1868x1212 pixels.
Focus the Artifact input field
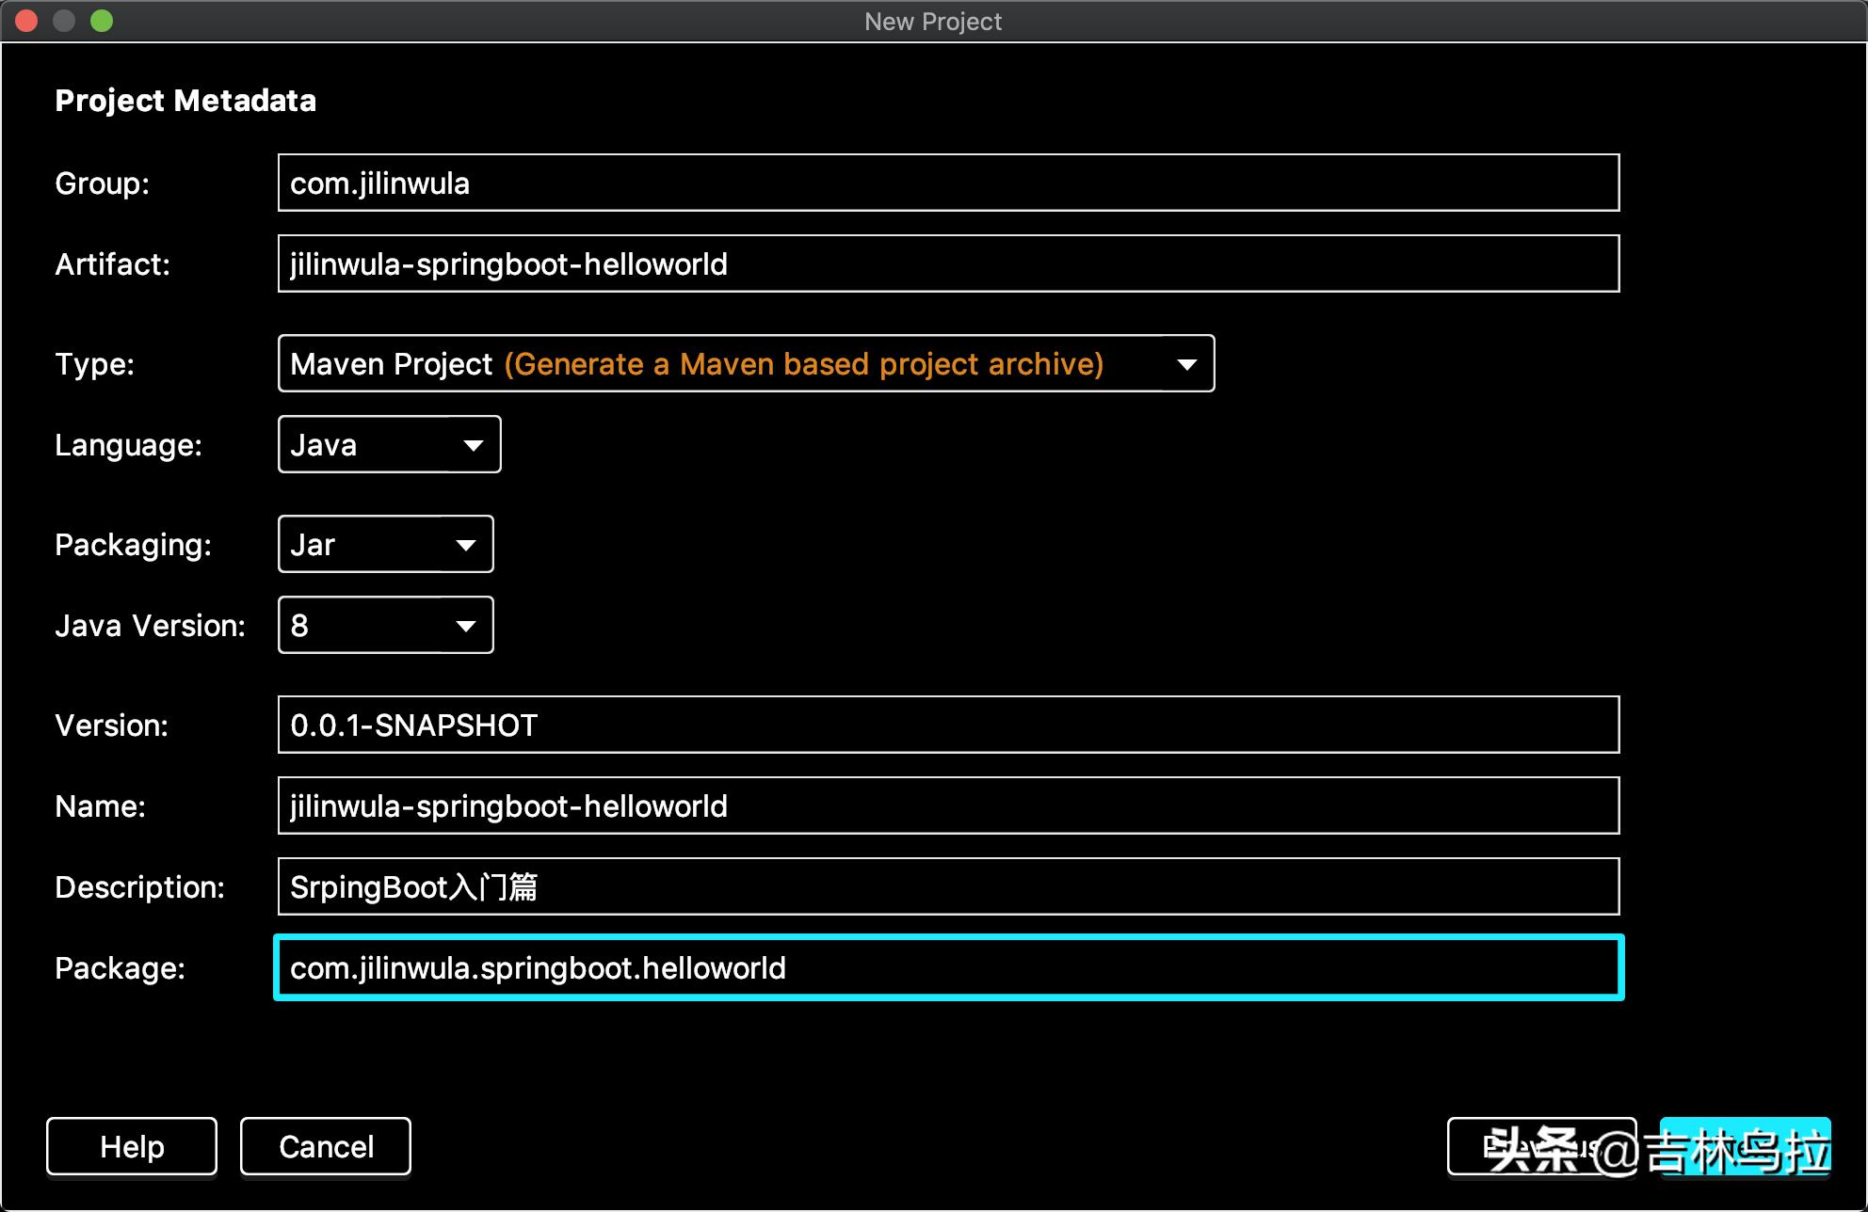tap(947, 263)
